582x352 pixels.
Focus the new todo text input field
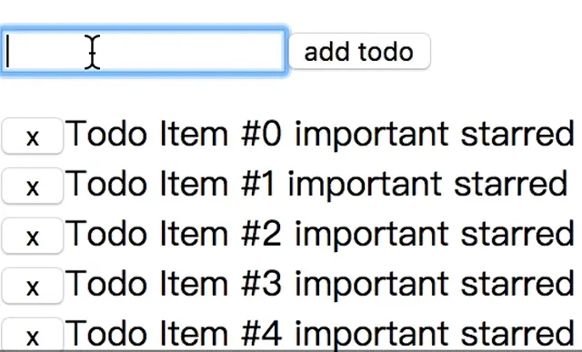click(144, 51)
